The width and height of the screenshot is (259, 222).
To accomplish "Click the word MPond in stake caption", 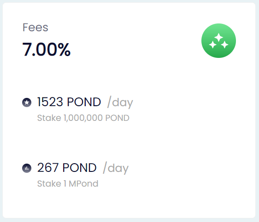I will pos(83,184).
